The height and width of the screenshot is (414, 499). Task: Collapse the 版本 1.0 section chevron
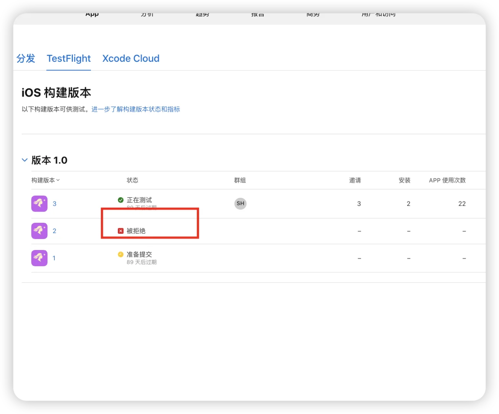(25, 160)
